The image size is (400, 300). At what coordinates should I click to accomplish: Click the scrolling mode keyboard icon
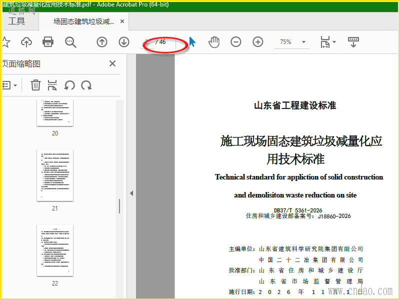coord(353,42)
